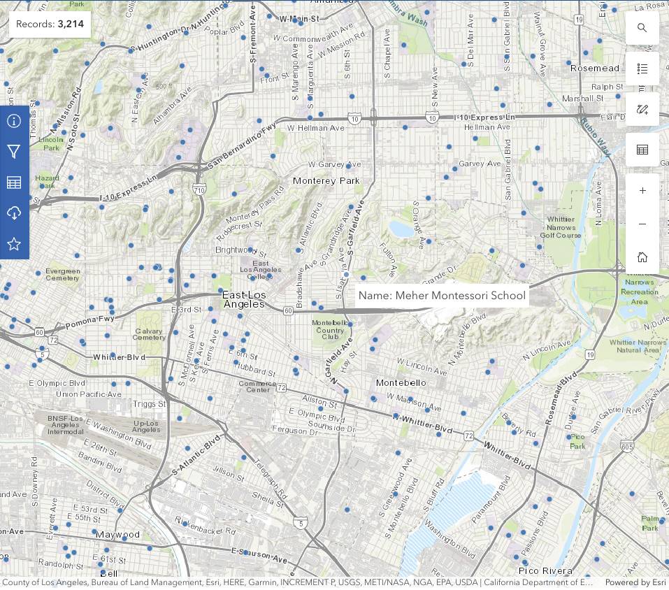
Task: Click the BNSF-Los Angeles Intermodal label
Action: [x=65, y=425]
